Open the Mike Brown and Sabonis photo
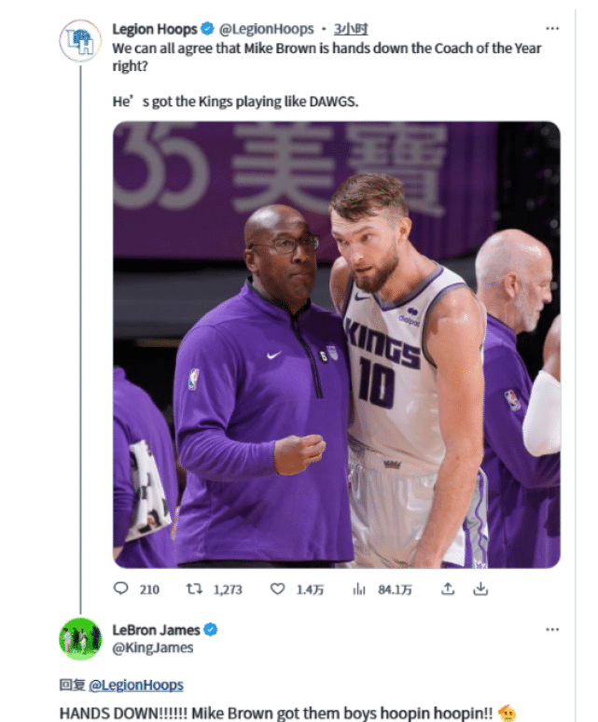Viewport: 598px width, 722px height. point(336,343)
